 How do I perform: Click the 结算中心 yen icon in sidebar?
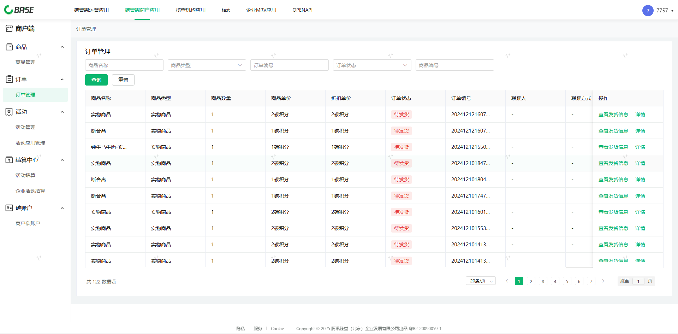[9, 160]
